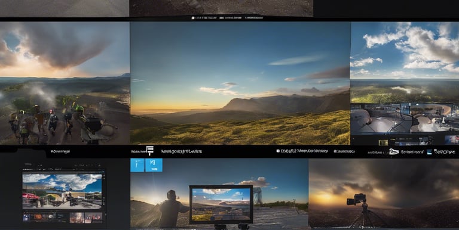Click the blue tile beside the info tile
Screen dimensions: 459x230
pyautogui.click(x=154, y=165)
